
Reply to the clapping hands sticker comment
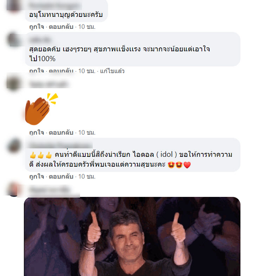(61, 132)
